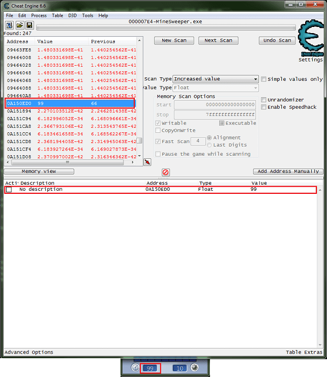Open Cheat Engine Settings logo
The height and width of the screenshot is (377, 327).
tap(311, 38)
